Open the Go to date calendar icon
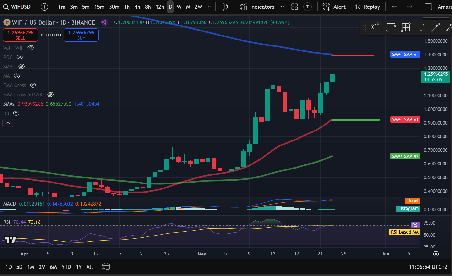 [106, 267]
